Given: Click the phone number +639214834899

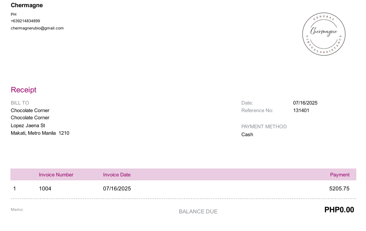Looking at the screenshot, I should (x=26, y=21).
